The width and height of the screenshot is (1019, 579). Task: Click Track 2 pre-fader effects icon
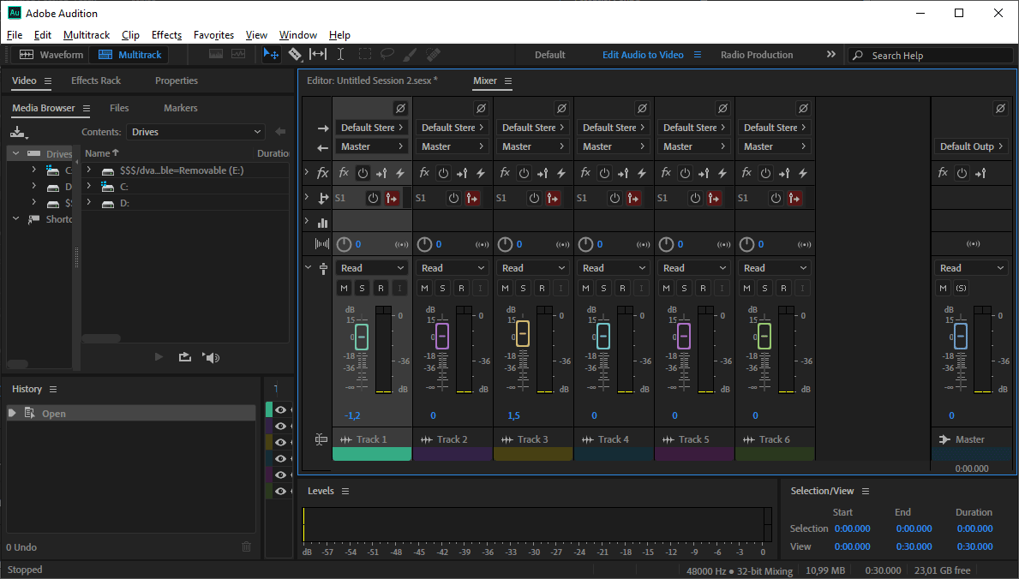click(462, 173)
